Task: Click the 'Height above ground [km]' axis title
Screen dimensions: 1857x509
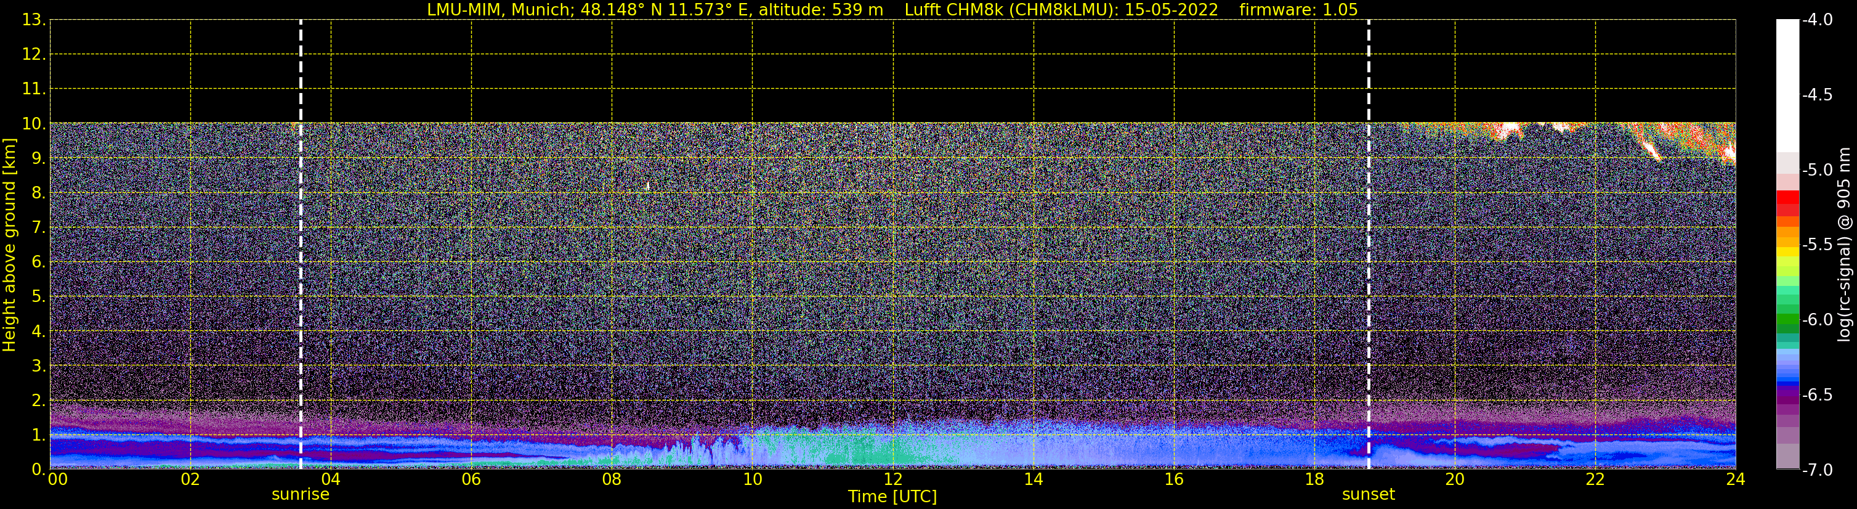Action: [x=9, y=245]
